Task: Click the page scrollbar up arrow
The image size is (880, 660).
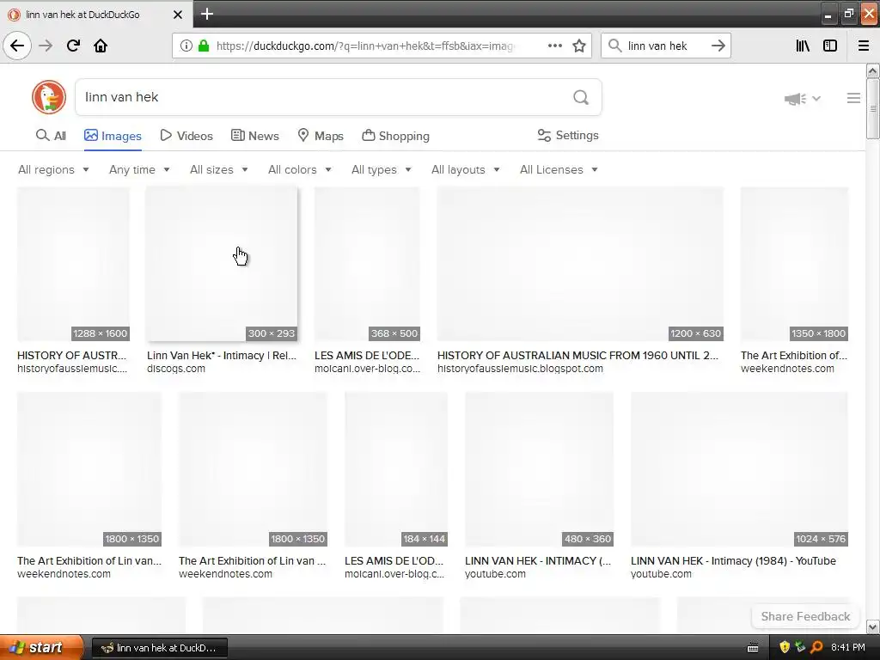Action: (872, 70)
